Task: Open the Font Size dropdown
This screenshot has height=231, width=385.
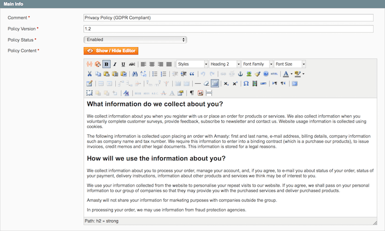Action: click(291, 64)
